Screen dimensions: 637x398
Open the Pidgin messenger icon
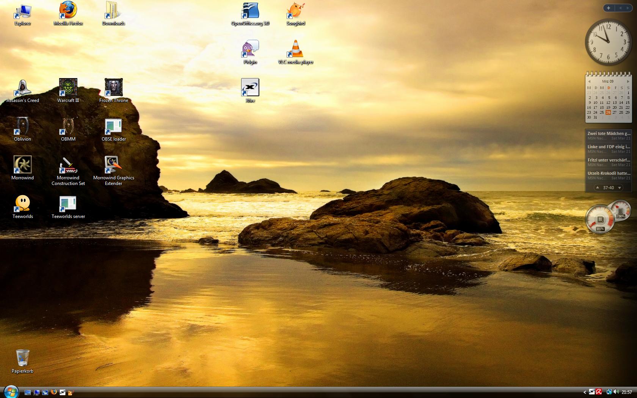tap(250, 49)
